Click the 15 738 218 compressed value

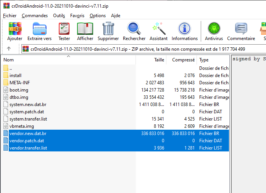click(184, 90)
